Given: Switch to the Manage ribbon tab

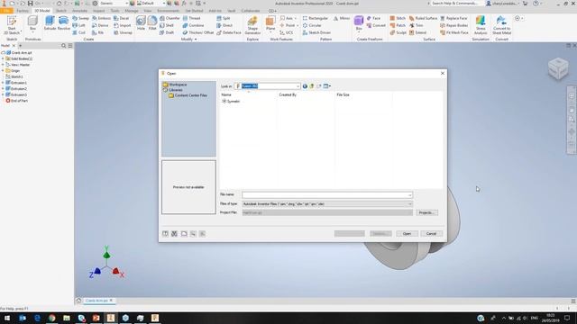Looking at the screenshot, I should (x=132, y=11).
